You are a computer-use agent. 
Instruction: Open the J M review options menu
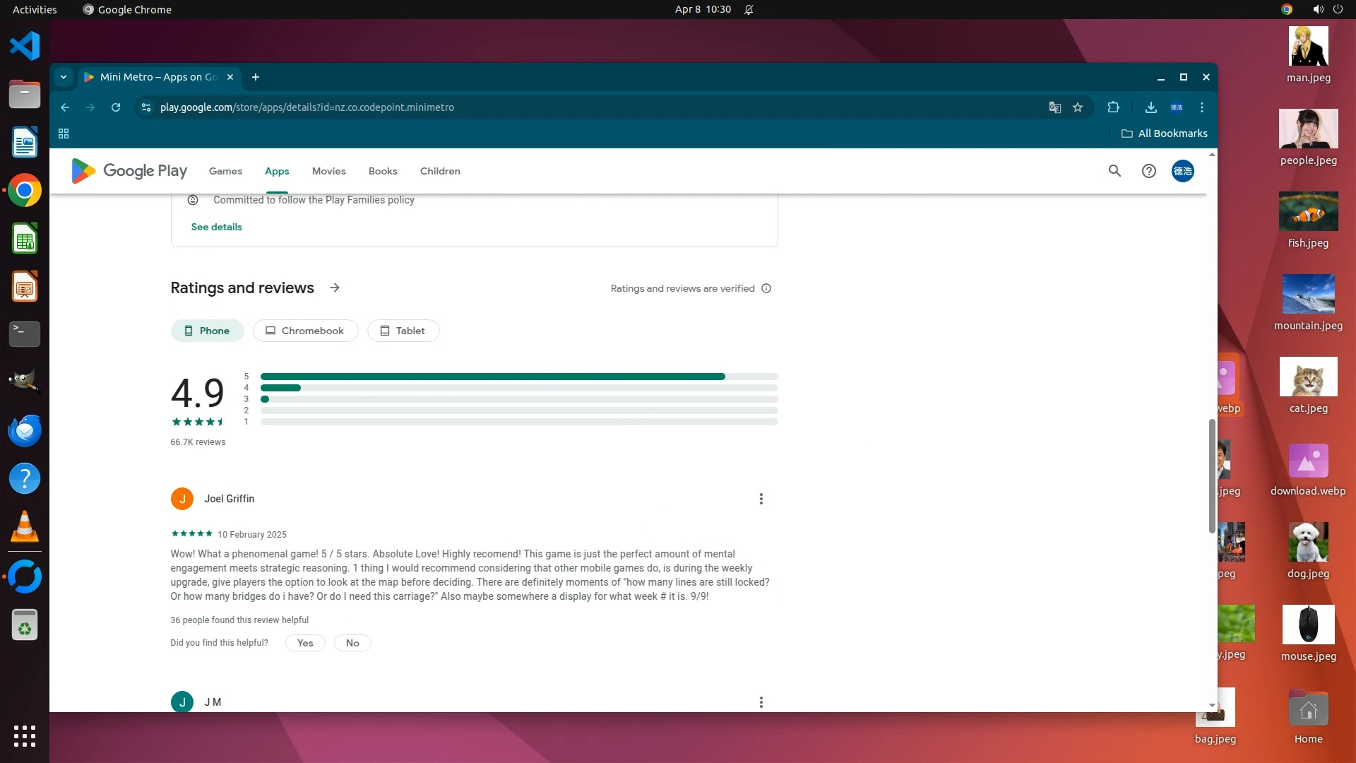coord(761,702)
